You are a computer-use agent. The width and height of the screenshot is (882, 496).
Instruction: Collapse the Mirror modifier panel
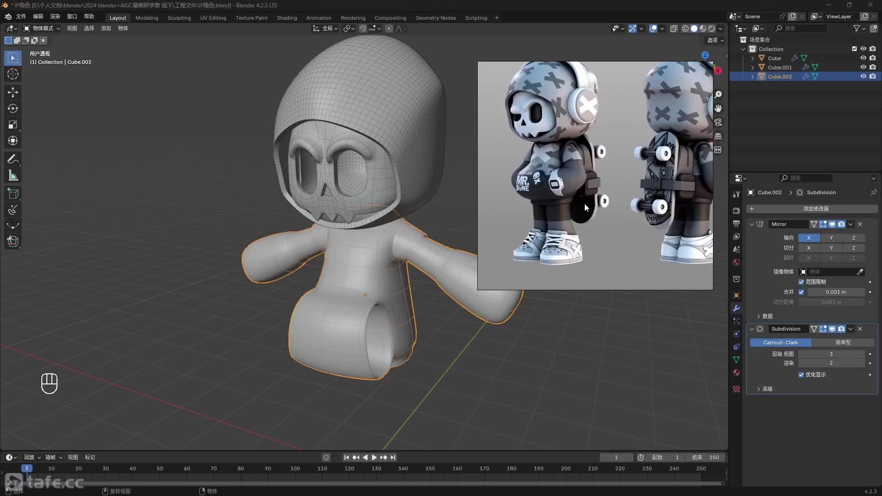click(752, 224)
